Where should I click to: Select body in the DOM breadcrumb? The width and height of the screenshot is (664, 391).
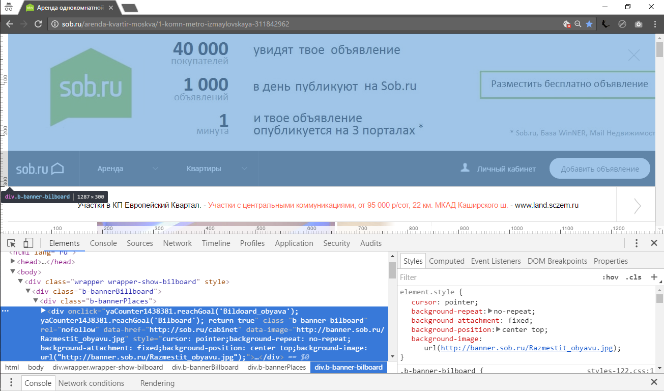36,367
